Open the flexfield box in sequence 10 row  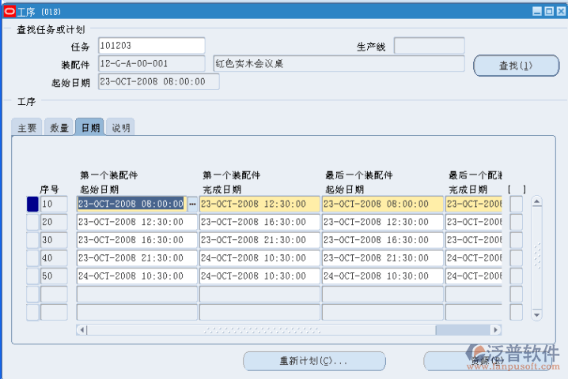pos(516,204)
